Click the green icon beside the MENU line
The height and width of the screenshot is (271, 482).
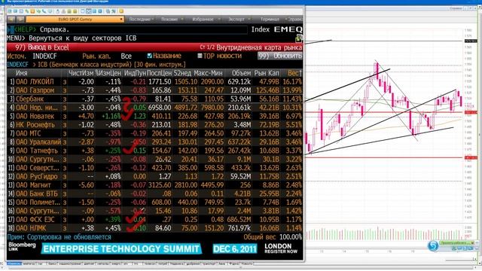tap(298, 38)
